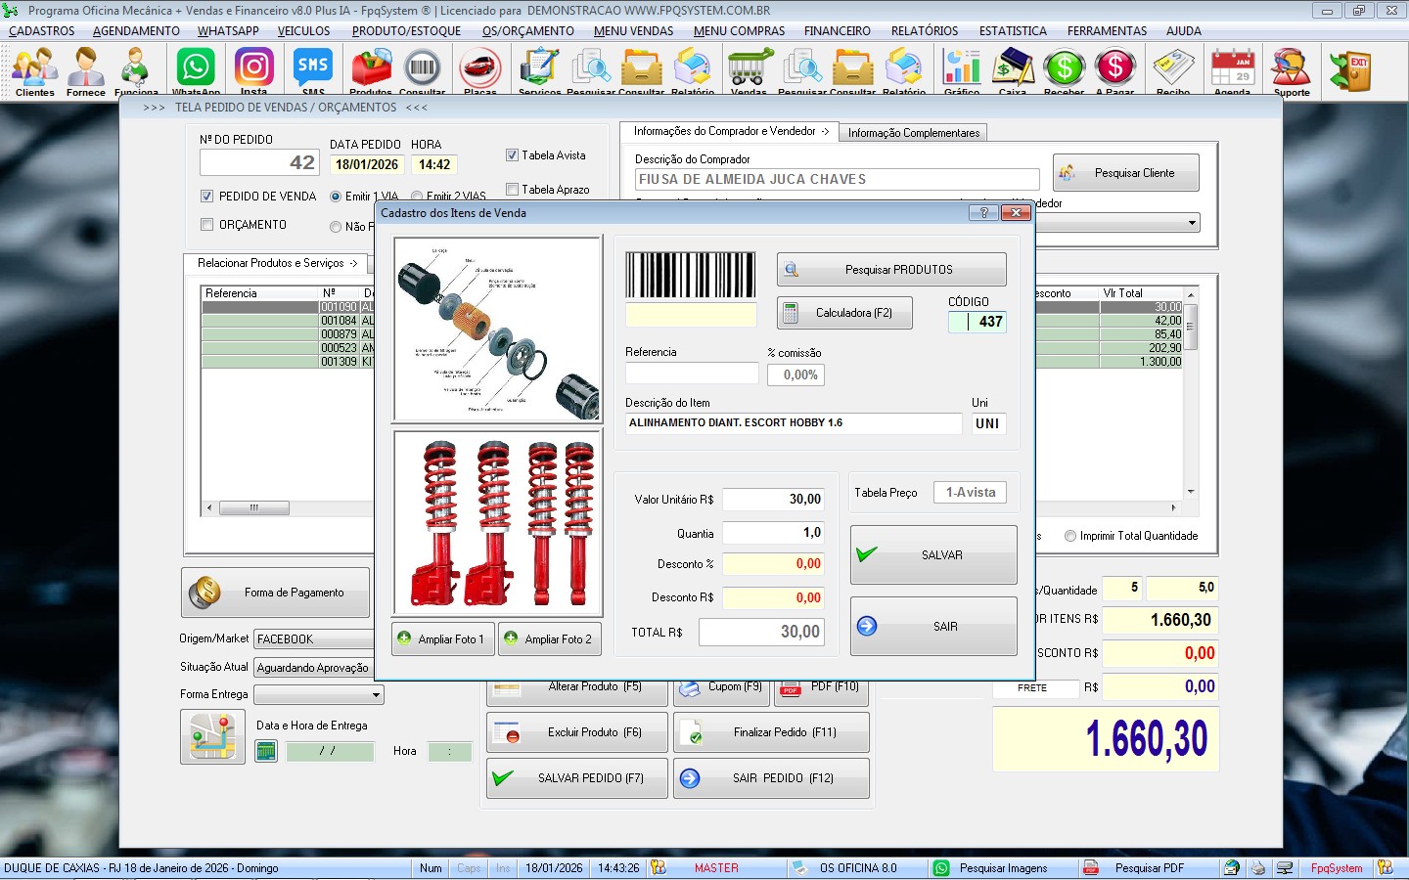Viewport: 1409px width, 880px height.
Task: Open the Vendedor dropdown arrow
Action: 1192,223
